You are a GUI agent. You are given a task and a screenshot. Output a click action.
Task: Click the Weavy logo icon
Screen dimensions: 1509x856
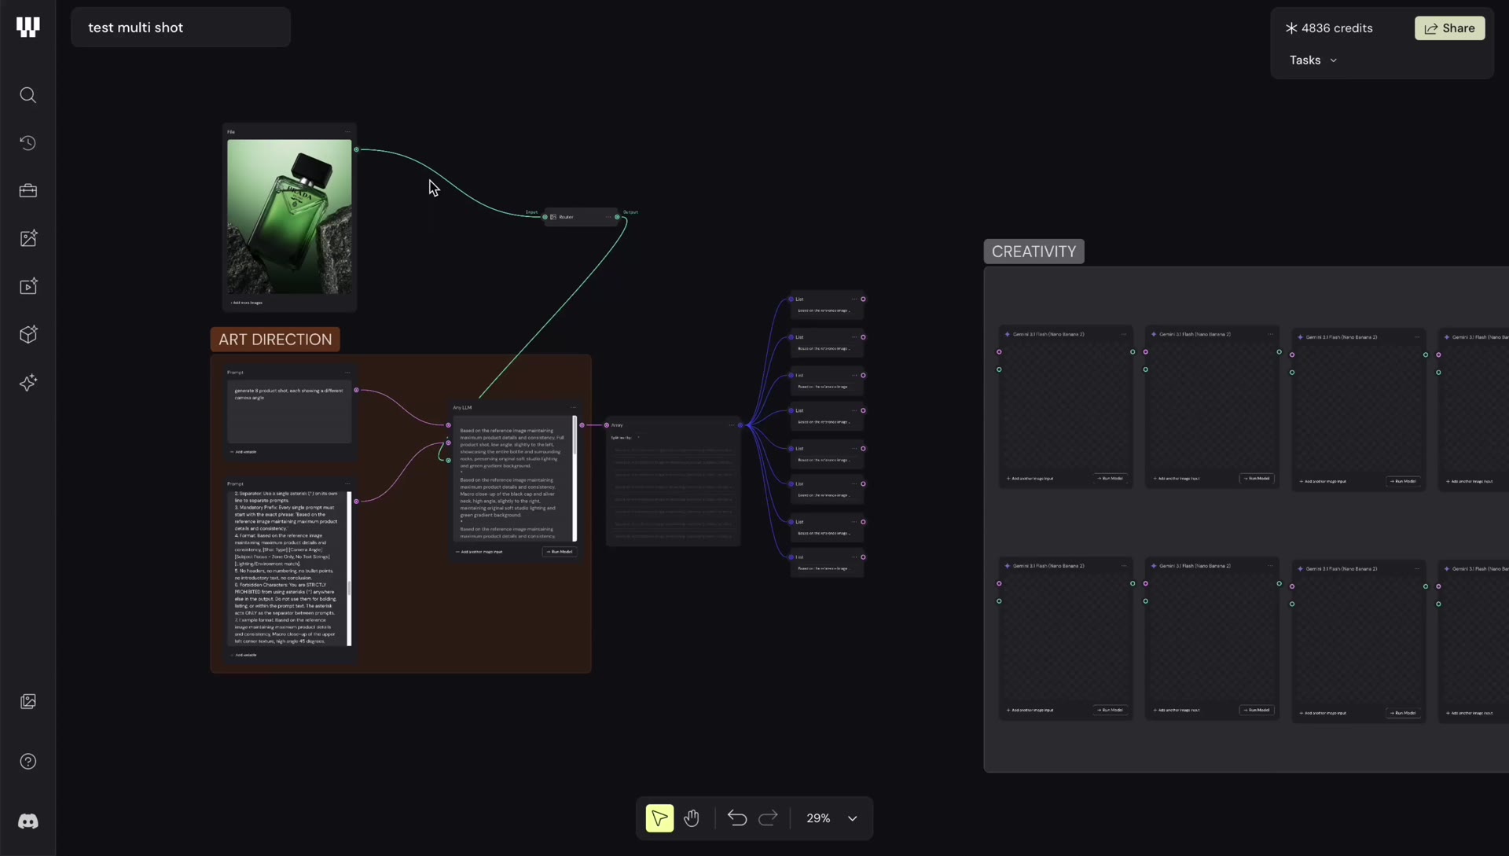pyautogui.click(x=28, y=28)
